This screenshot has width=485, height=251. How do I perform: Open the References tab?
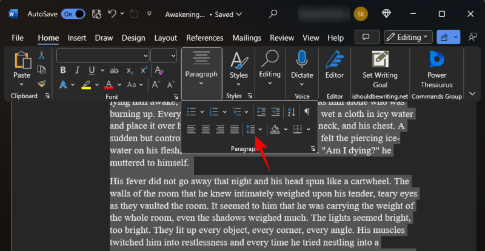coord(205,38)
